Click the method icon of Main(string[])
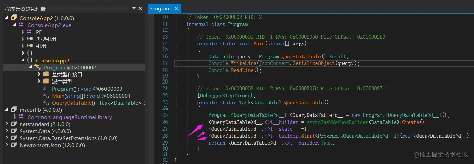 point(45,96)
